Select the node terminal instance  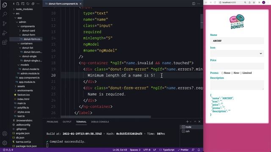click(191, 127)
